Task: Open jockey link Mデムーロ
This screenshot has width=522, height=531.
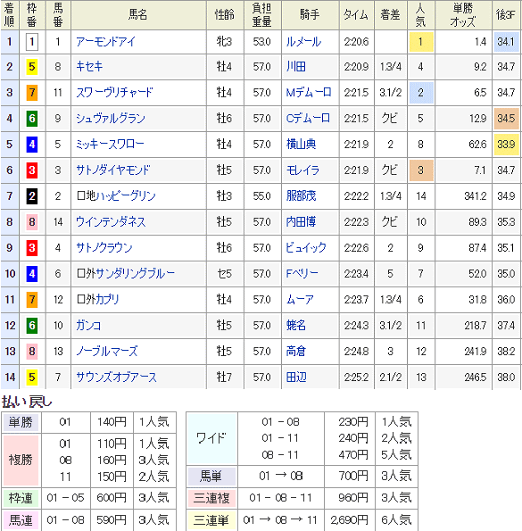Action: pyautogui.click(x=309, y=92)
